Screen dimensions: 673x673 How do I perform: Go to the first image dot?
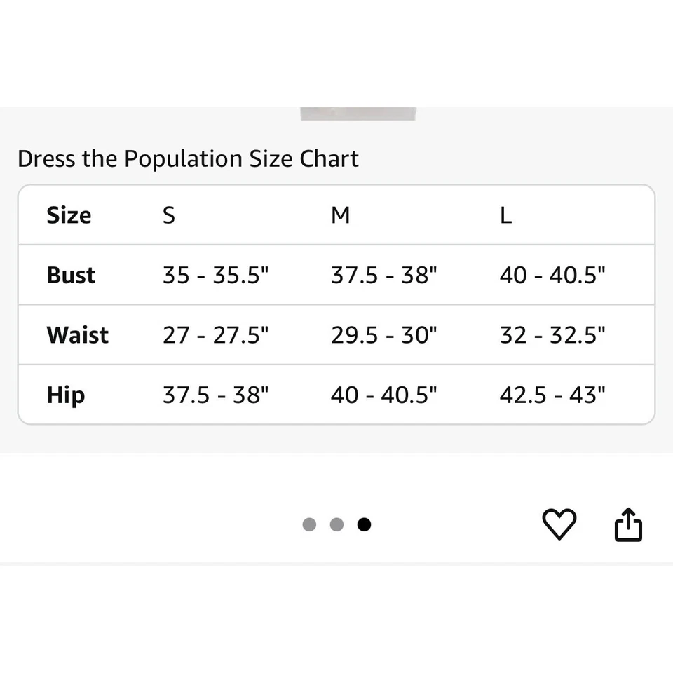point(309,524)
